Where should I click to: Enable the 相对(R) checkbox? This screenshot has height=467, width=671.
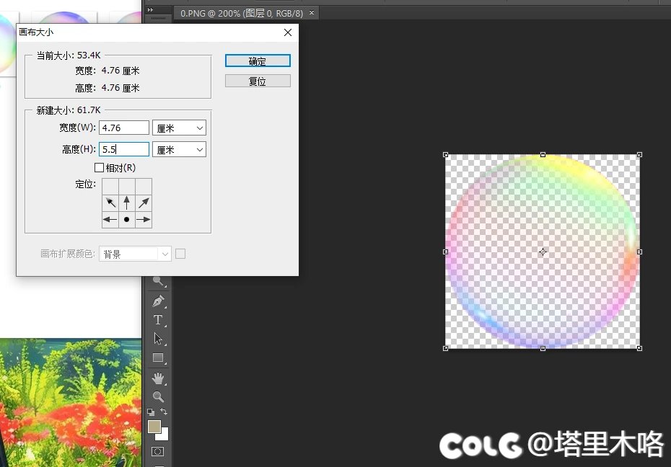pyautogui.click(x=100, y=168)
